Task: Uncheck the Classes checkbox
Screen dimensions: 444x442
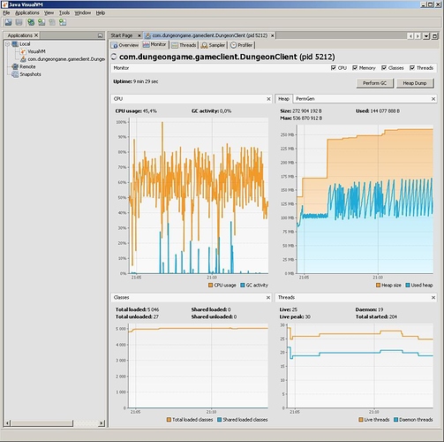Action: (x=384, y=68)
